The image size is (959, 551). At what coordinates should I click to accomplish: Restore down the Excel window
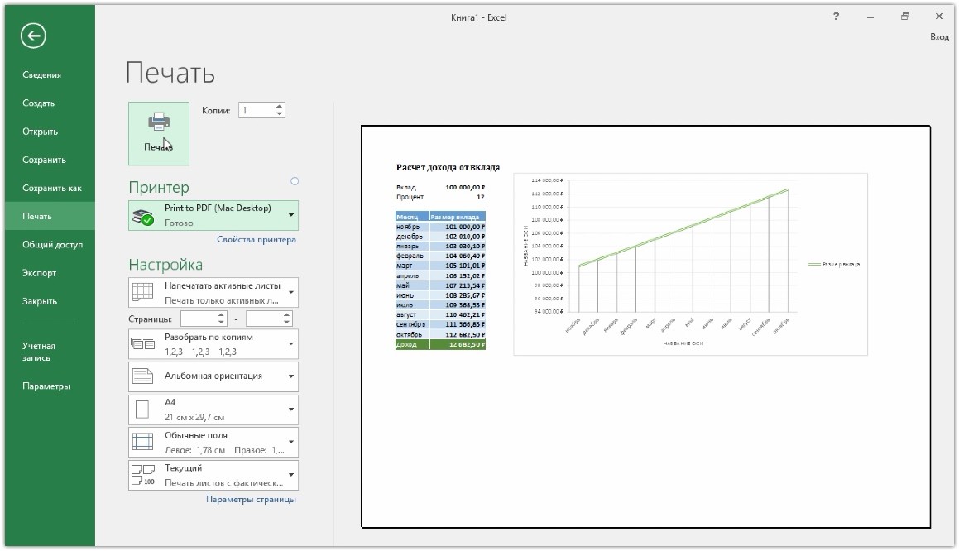[904, 17]
